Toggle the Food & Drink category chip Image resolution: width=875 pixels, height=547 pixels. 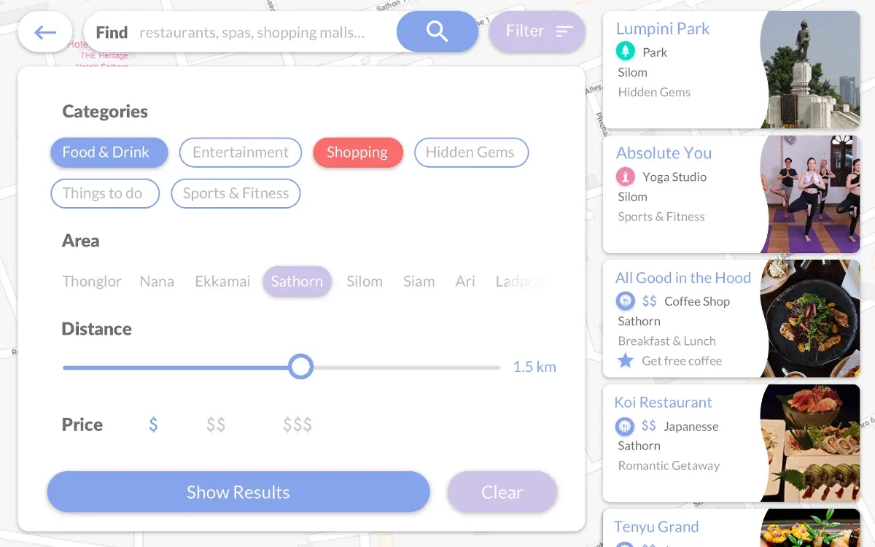109,152
